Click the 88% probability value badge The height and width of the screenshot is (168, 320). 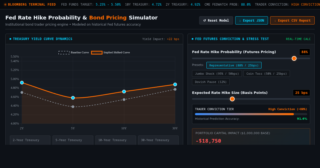305,52
